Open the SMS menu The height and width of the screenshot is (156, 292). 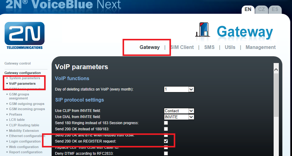tap(209, 47)
